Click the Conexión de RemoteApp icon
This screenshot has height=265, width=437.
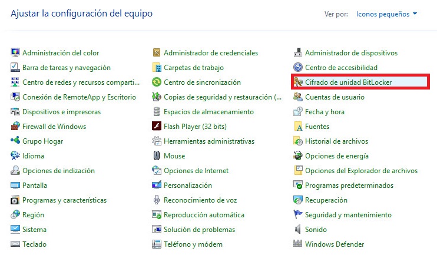[x=15, y=97]
